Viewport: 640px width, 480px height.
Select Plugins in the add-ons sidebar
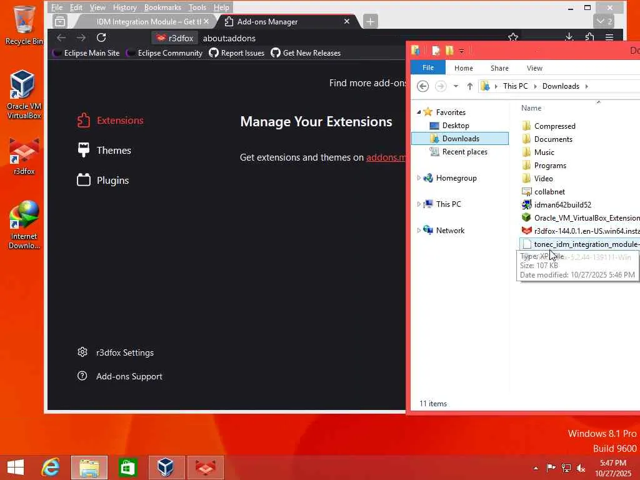[103, 180]
